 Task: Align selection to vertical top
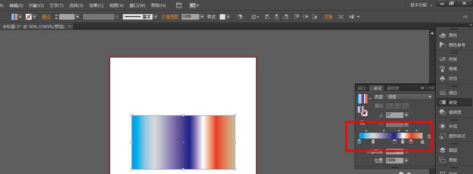pos(297,17)
